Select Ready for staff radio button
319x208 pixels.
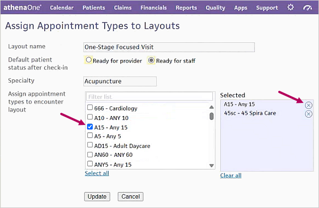[151, 61]
